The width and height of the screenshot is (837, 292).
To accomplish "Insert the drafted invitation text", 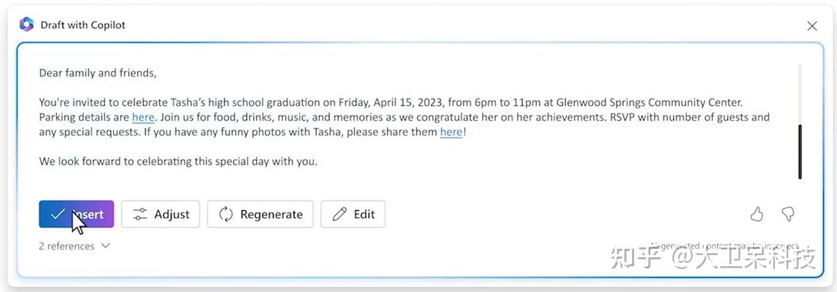I will 76,214.
